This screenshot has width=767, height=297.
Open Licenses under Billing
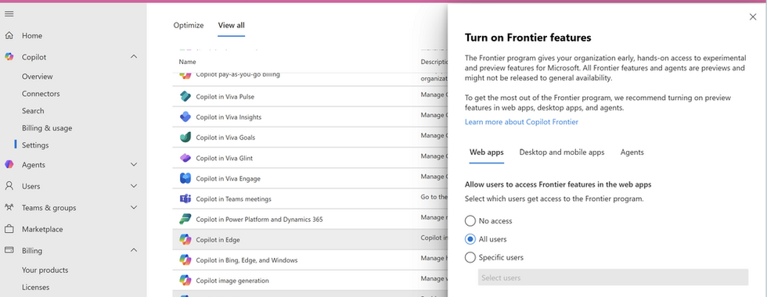tap(36, 288)
